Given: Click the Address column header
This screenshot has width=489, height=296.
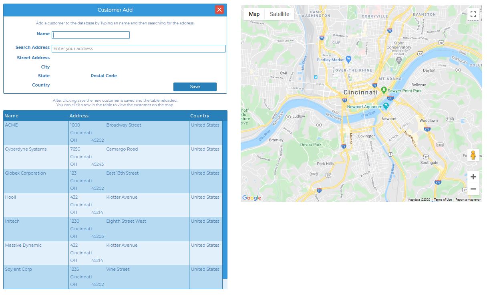Looking at the screenshot, I should (x=79, y=116).
